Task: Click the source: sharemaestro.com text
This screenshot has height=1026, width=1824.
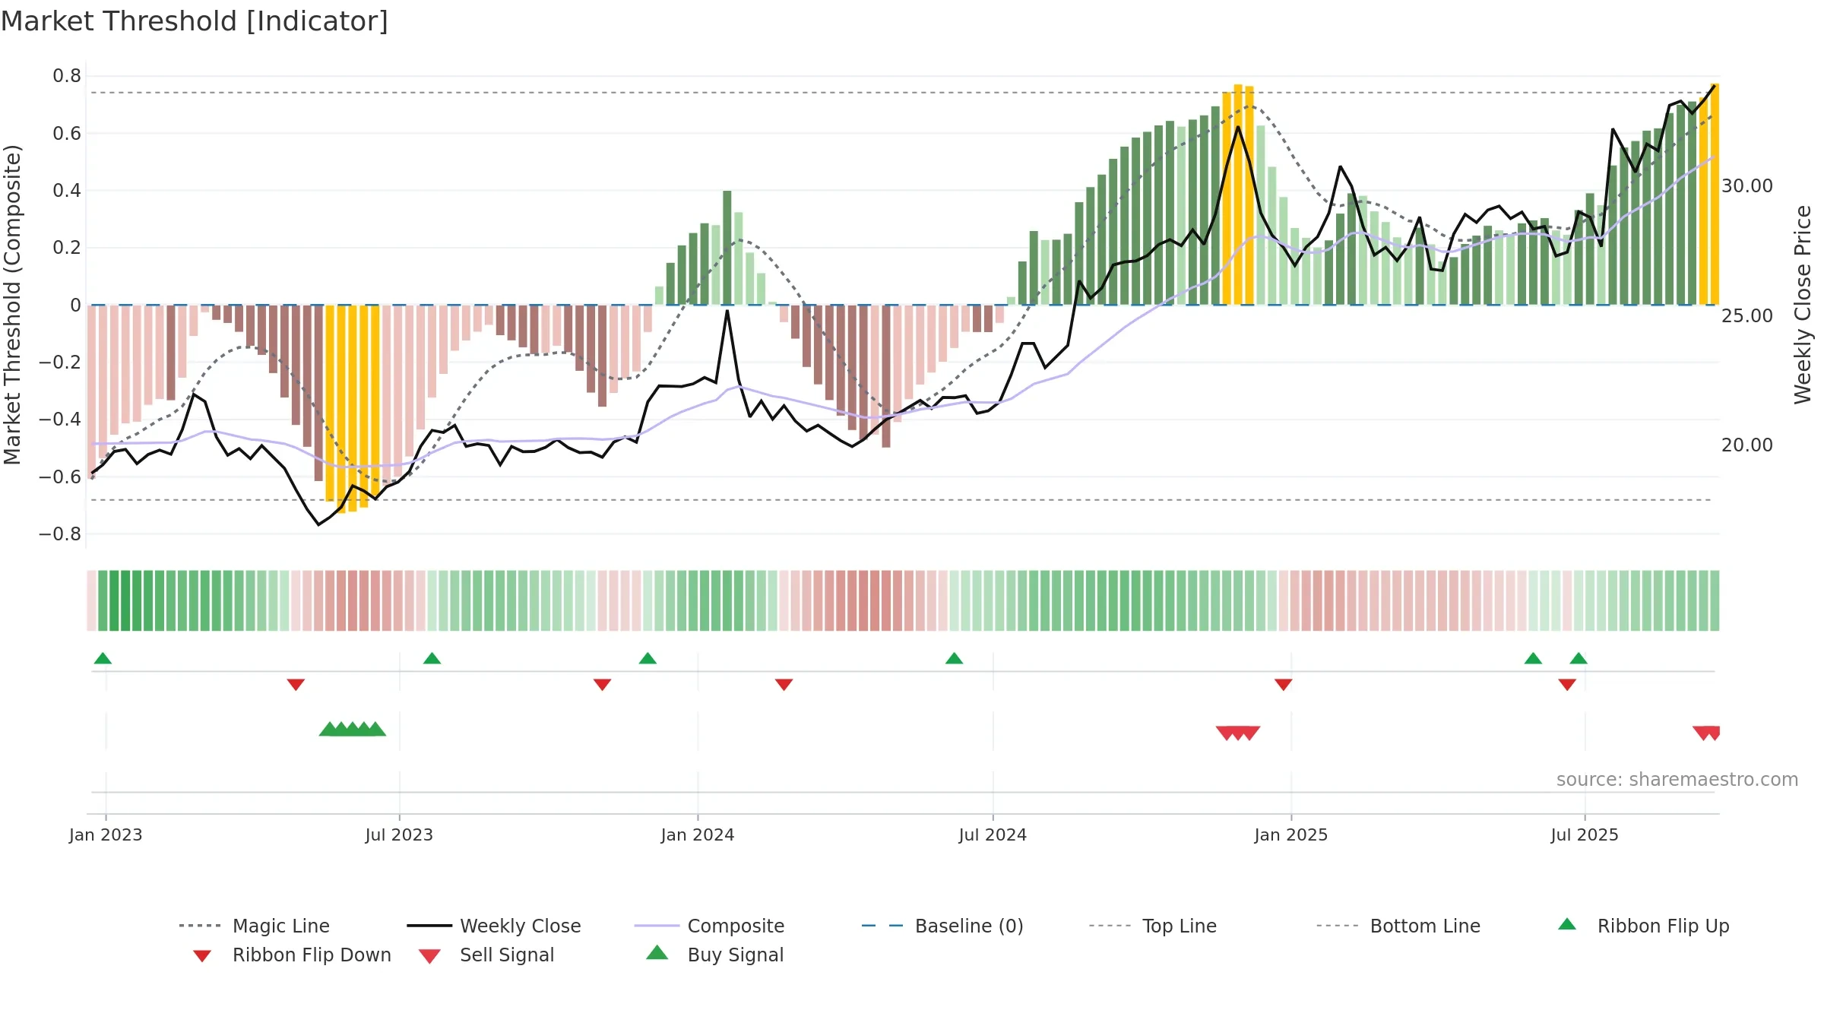Action: [1677, 780]
